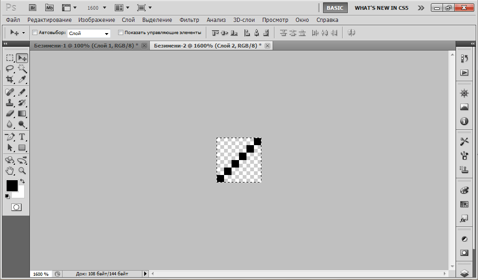Choose the Hand tool
Viewport: 478px width, 280px height.
tap(10, 171)
